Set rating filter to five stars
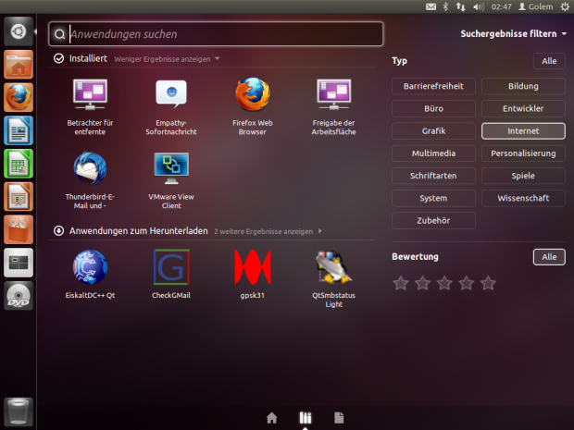The height and width of the screenshot is (430, 574). [x=488, y=283]
